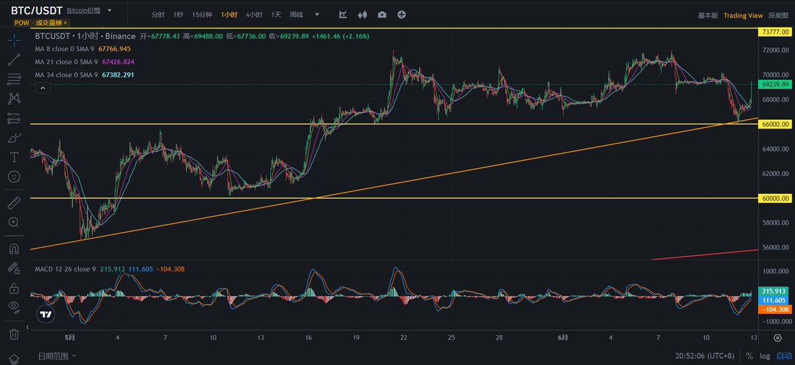Viewport: 795px width, 365px height.
Task: Select the trend line drawing tool
Action: pos(14,60)
